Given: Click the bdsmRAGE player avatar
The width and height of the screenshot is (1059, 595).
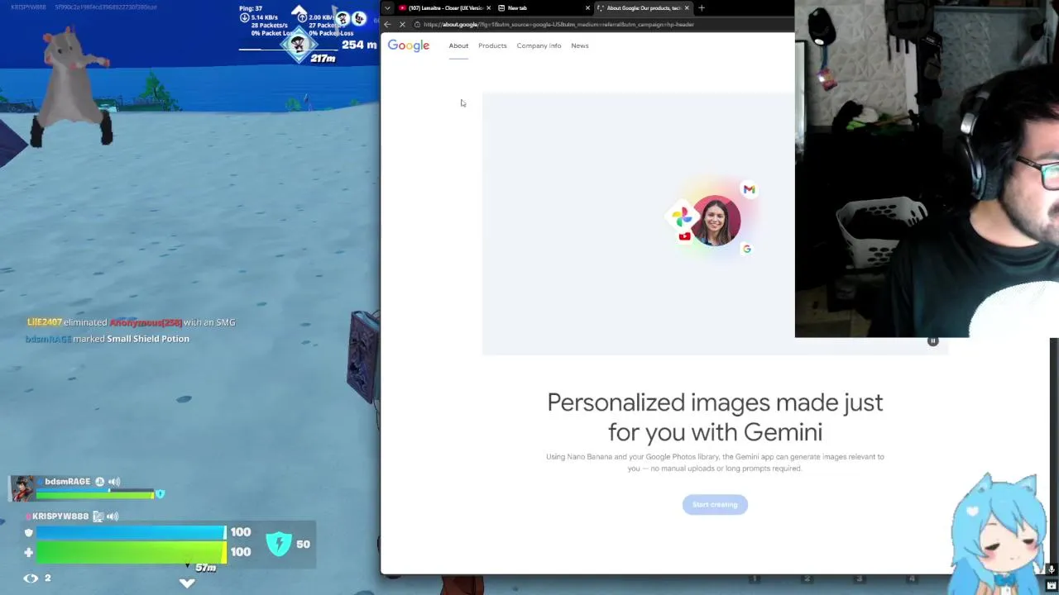Looking at the screenshot, I should [x=22, y=488].
